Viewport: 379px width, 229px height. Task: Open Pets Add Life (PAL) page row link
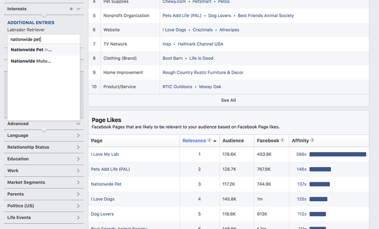click(x=110, y=169)
